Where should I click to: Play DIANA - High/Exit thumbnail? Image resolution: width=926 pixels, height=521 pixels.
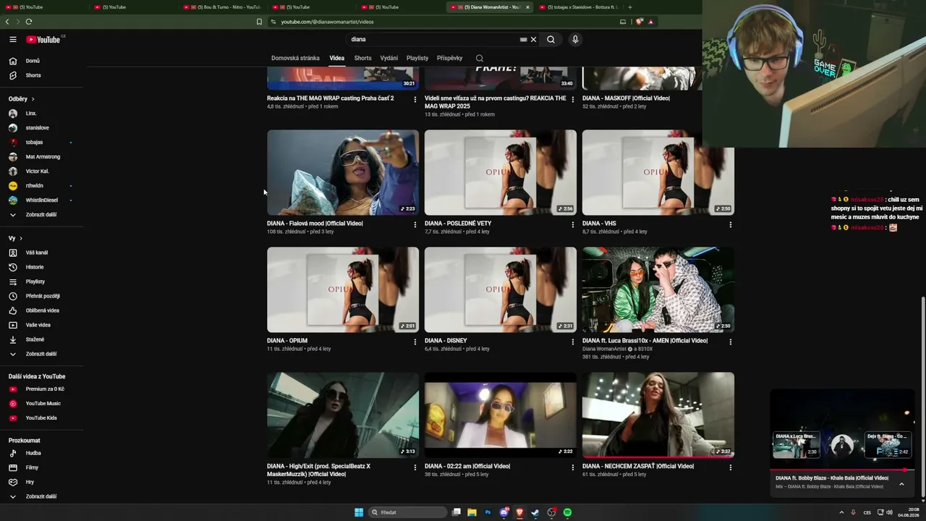tap(343, 415)
